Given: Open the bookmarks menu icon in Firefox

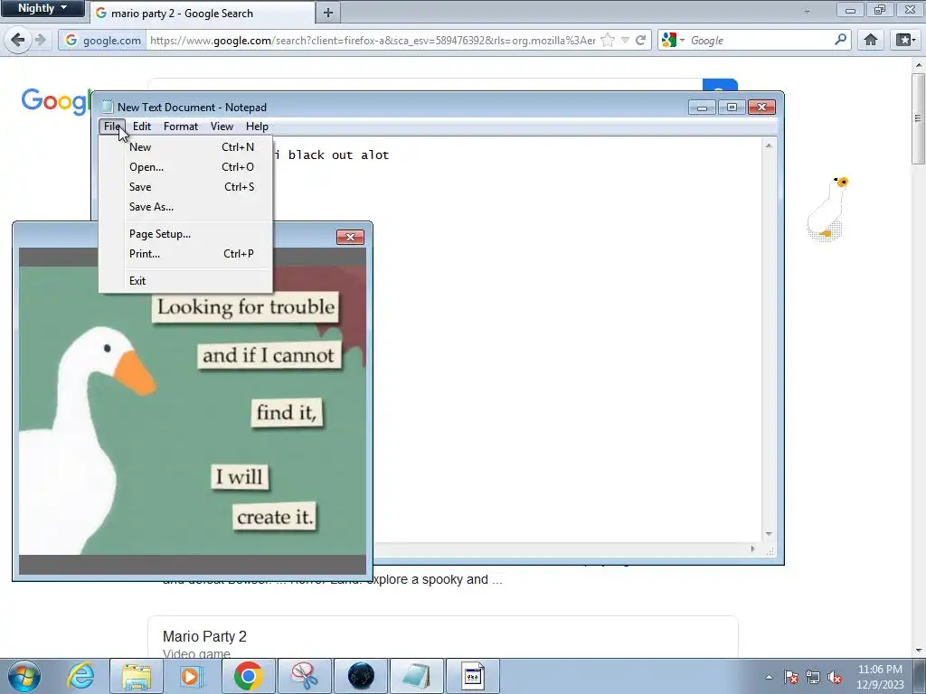Looking at the screenshot, I should pos(904,40).
